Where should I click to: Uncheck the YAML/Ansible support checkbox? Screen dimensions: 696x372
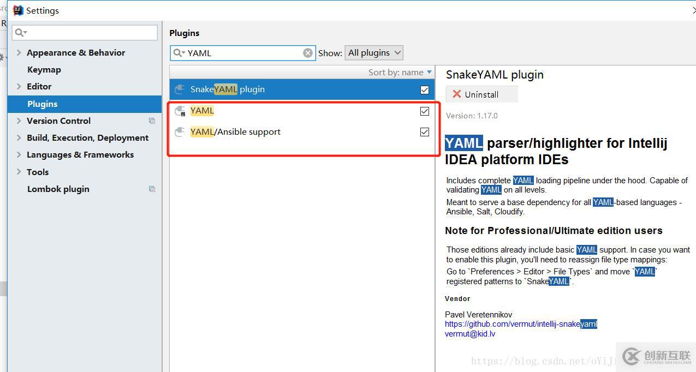(424, 131)
